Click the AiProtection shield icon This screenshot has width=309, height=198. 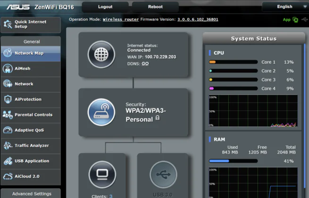8,99
